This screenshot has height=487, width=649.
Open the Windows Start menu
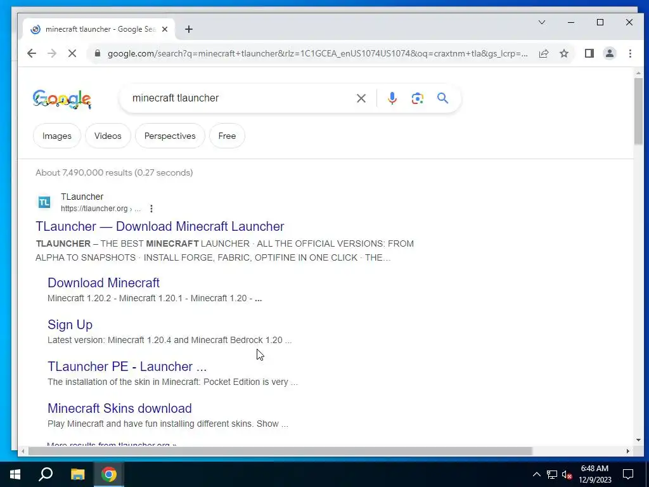pyautogui.click(x=15, y=474)
